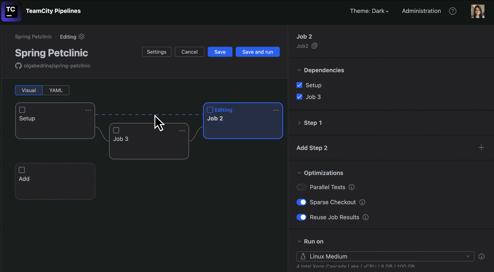Click the GitHub icon beside olgabedrina/spring-petclinic
The height and width of the screenshot is (272, 494).
[18, 66]
